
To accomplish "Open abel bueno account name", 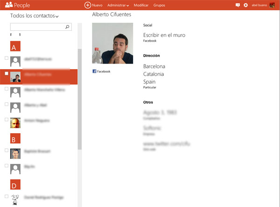I will point(259,5).
